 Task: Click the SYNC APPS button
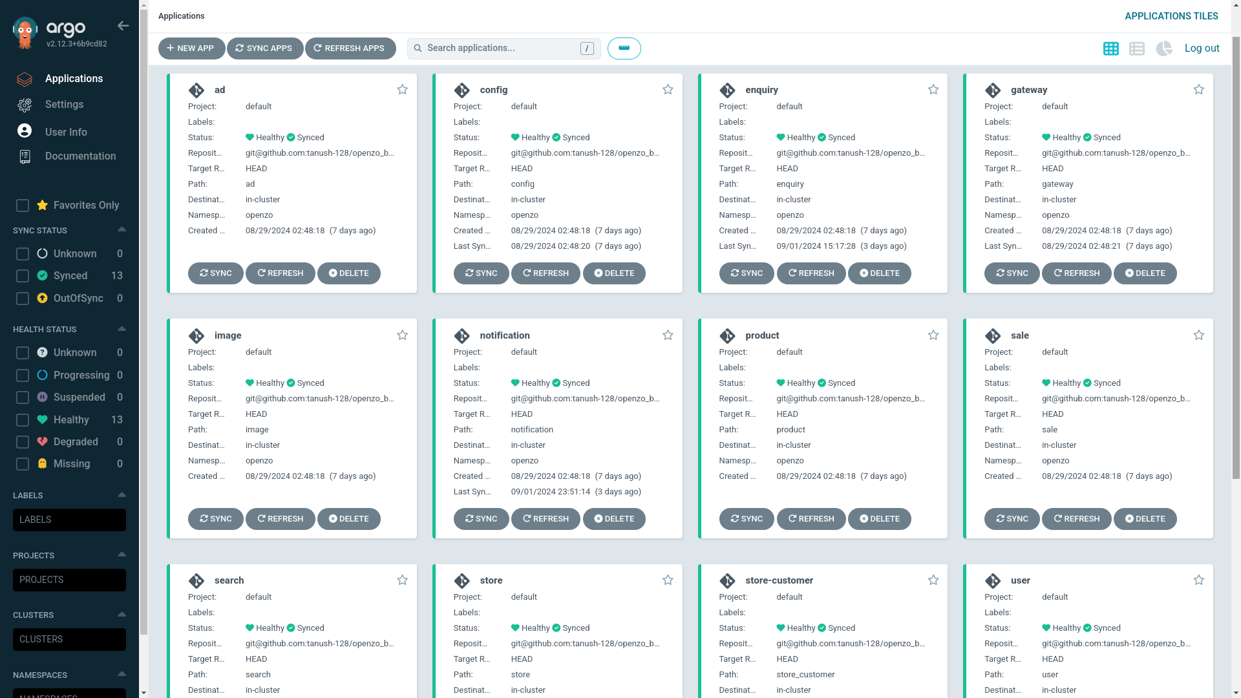point(264,48)
